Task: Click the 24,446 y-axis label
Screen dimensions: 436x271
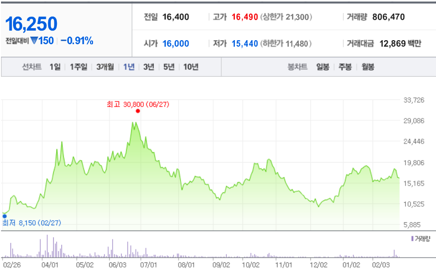Action: click(414, 142)
